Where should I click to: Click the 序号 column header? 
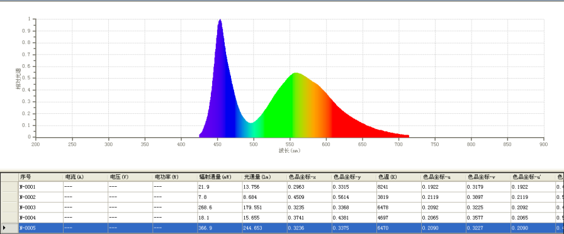(x=41, y=177)
